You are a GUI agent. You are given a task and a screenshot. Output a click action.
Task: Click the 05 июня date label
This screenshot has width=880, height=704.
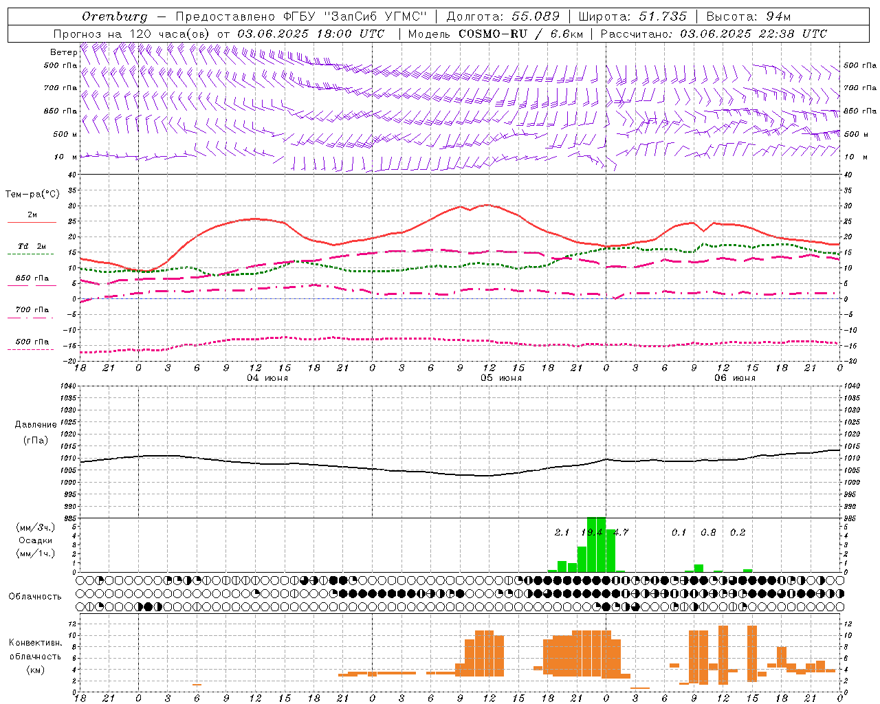(501, 378)
